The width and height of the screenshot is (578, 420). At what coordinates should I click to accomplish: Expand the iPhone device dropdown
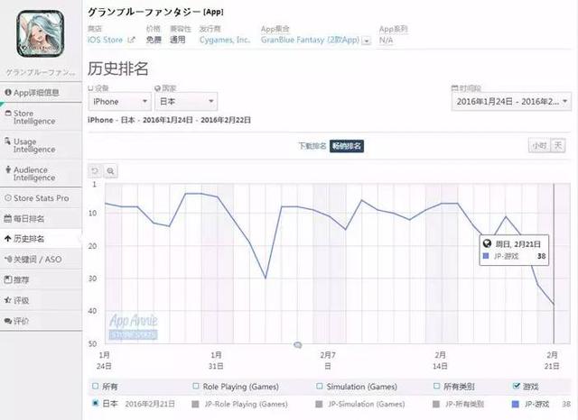click(120, 102)
